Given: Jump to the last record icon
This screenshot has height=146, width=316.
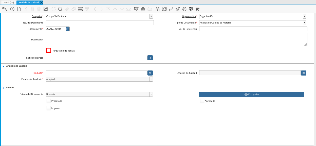Looking at the screenshot, I should tap(128, 9).
